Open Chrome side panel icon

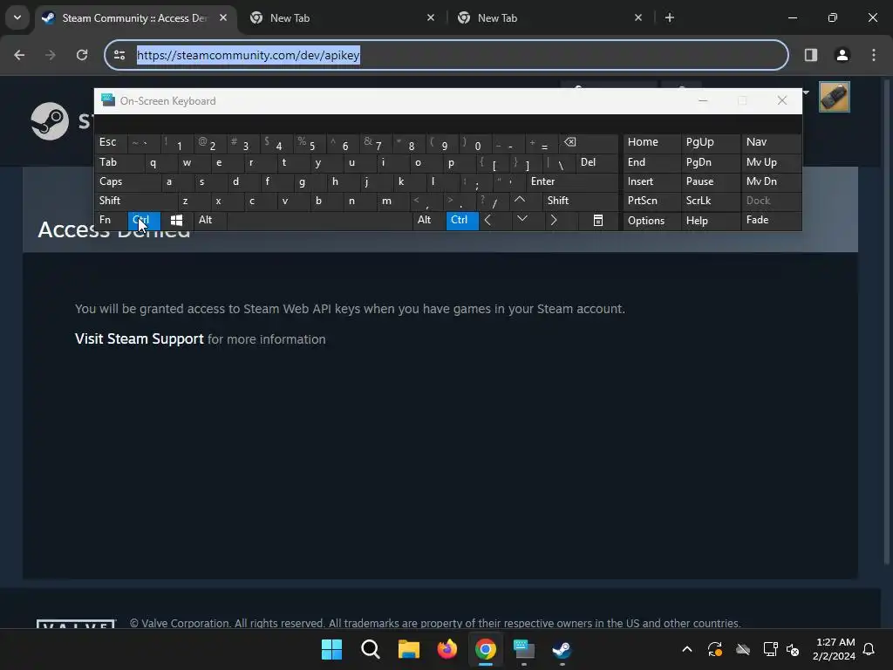811,55
